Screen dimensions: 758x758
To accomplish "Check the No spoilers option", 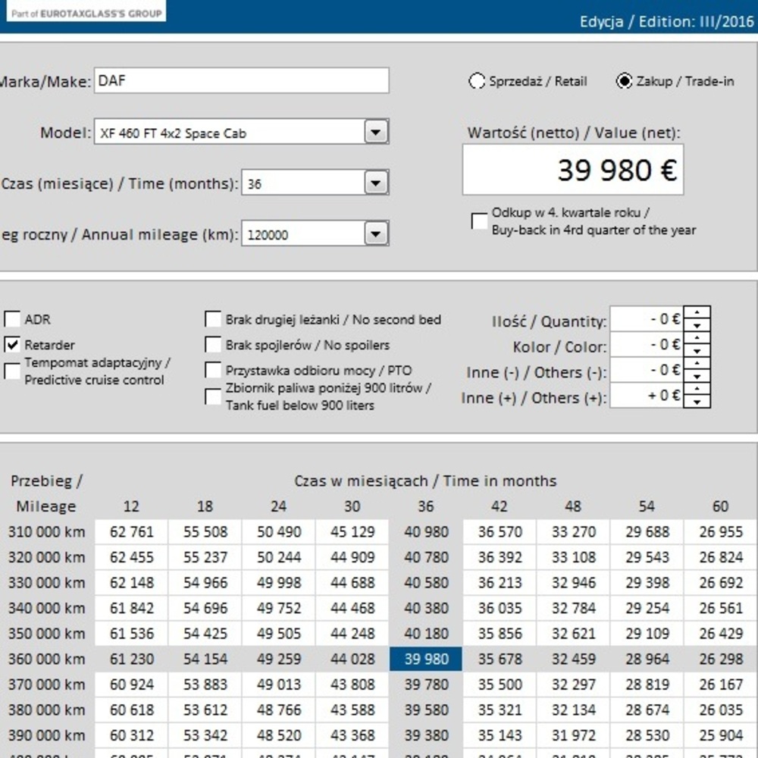I will click(x=213, y=345).
